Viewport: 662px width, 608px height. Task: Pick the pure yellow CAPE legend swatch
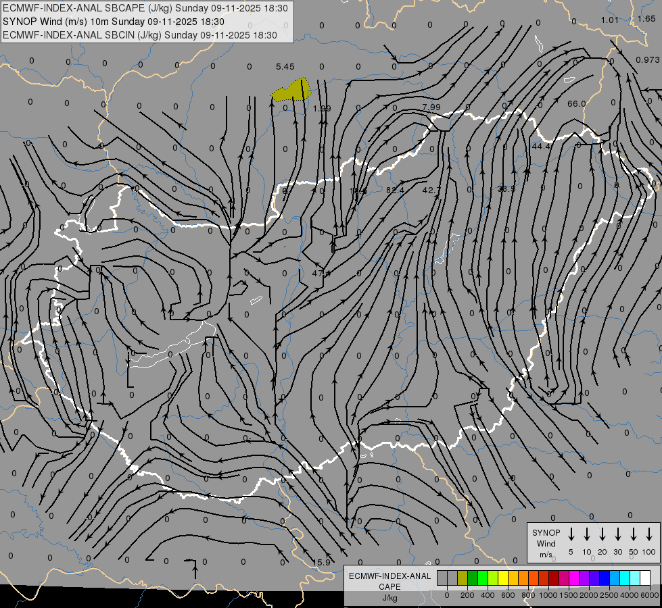pos(503,578)
